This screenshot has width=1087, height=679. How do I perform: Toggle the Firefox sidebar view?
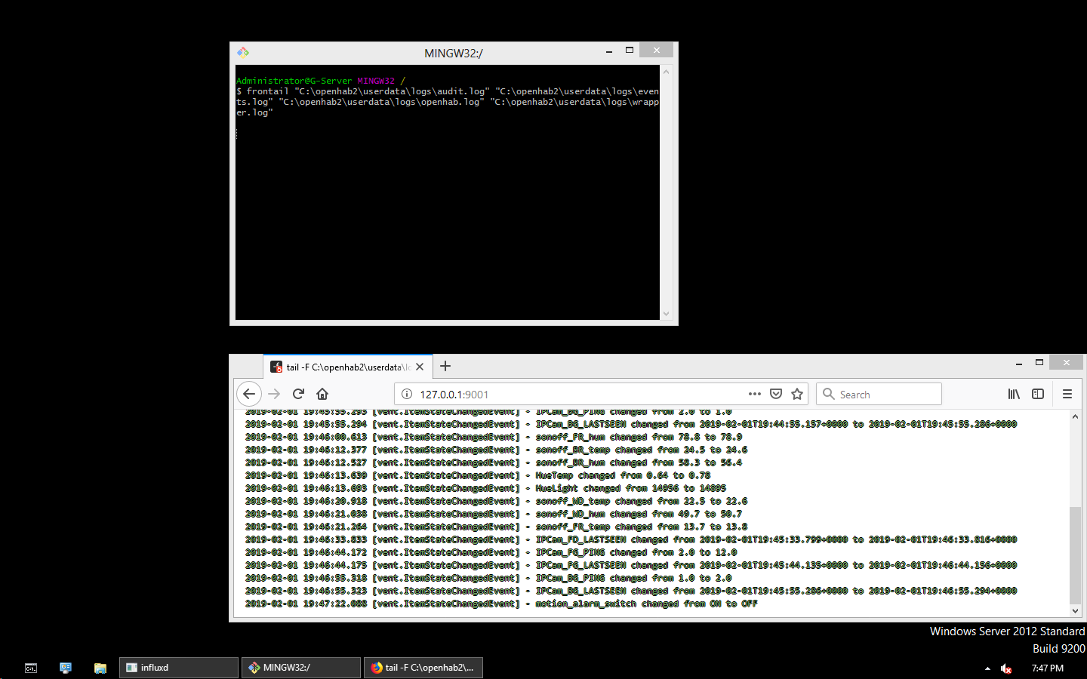click(1038, 394)
